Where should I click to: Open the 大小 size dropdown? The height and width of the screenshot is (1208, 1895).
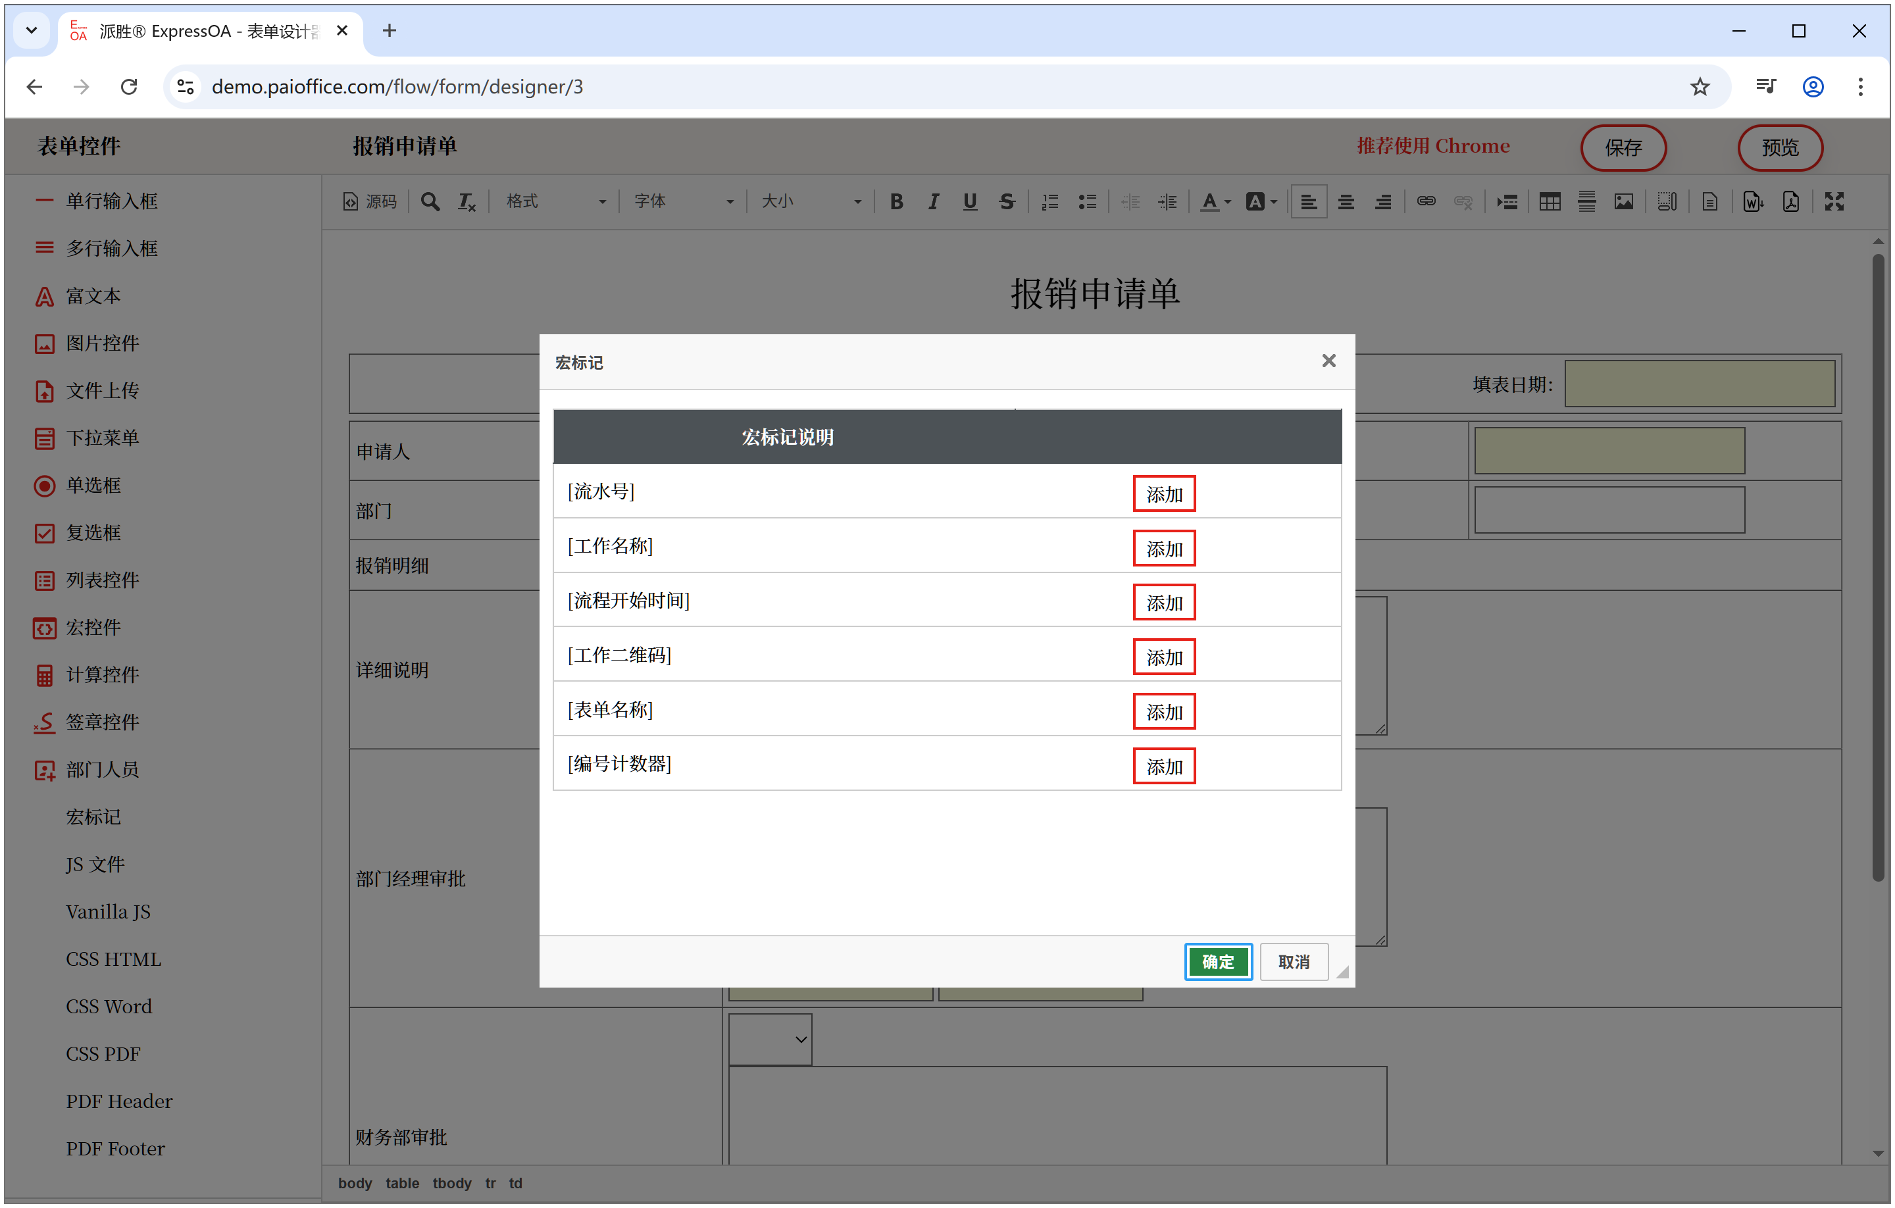coord(811,202)
